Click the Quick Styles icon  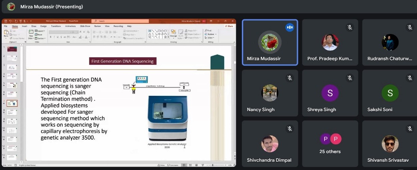pyautogui.click(x=180, y=33)
